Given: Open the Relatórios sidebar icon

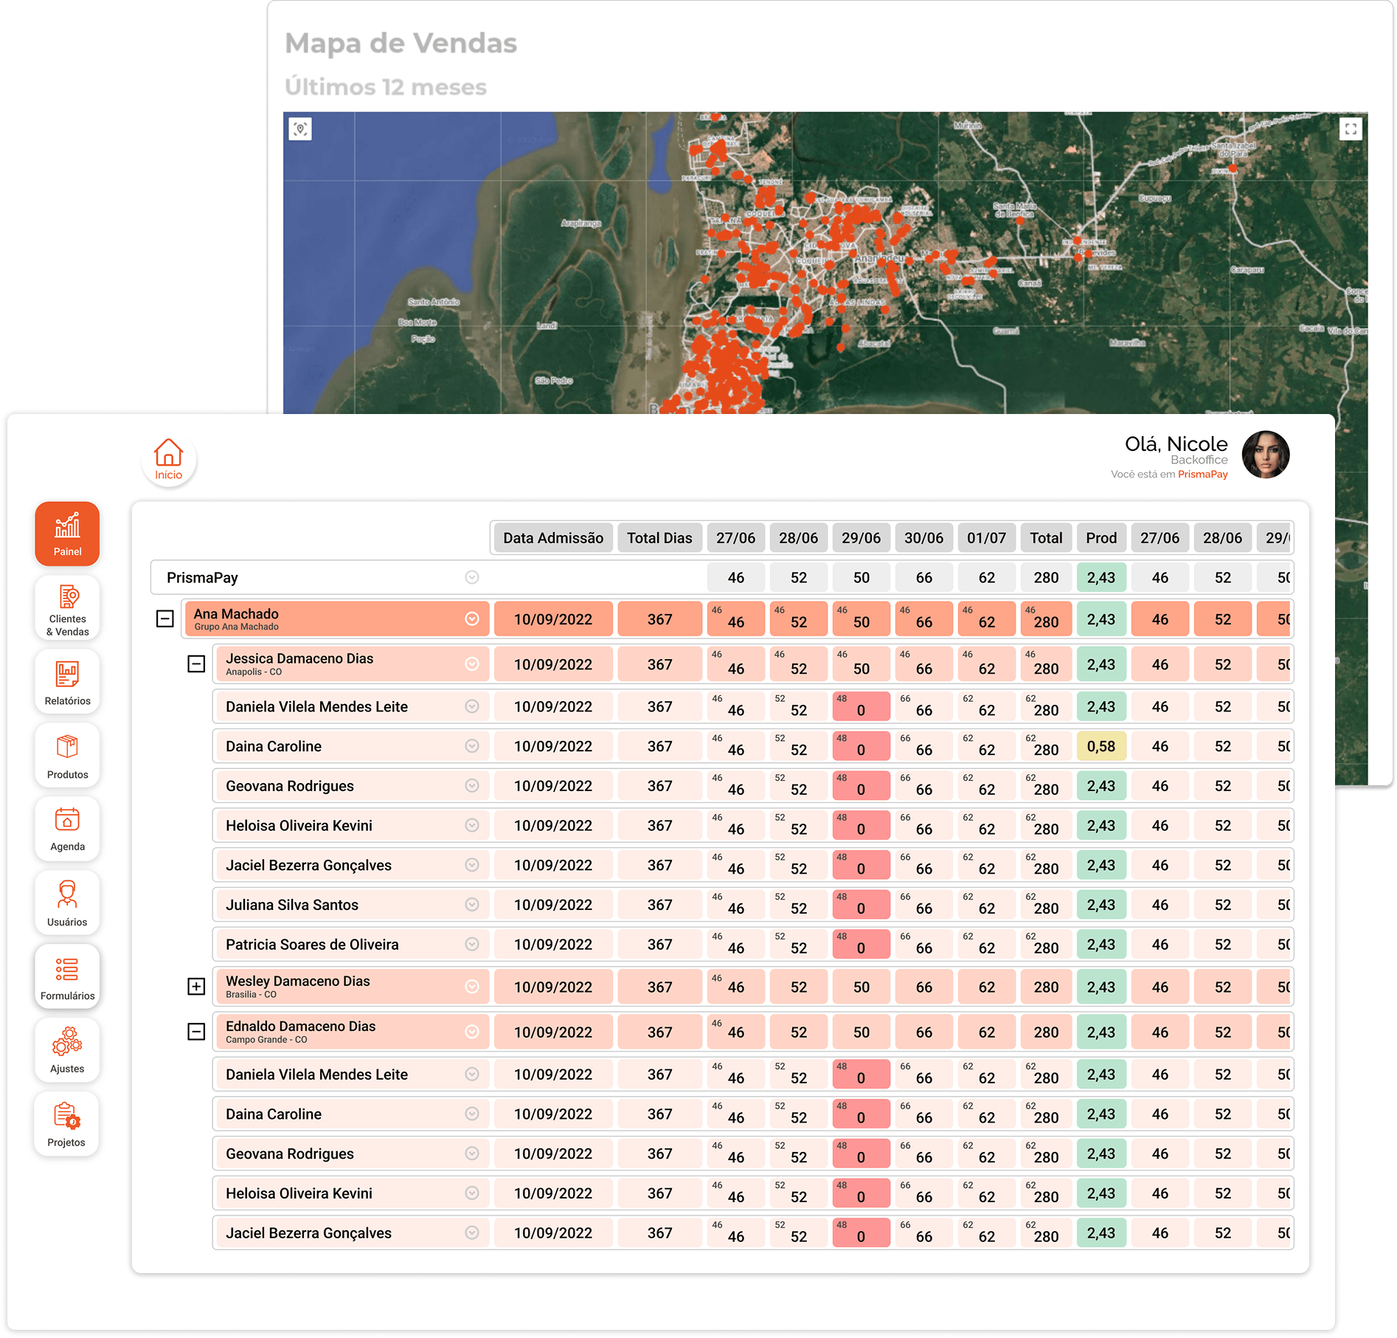Looking at the screenshot, I should coord(67,681).
